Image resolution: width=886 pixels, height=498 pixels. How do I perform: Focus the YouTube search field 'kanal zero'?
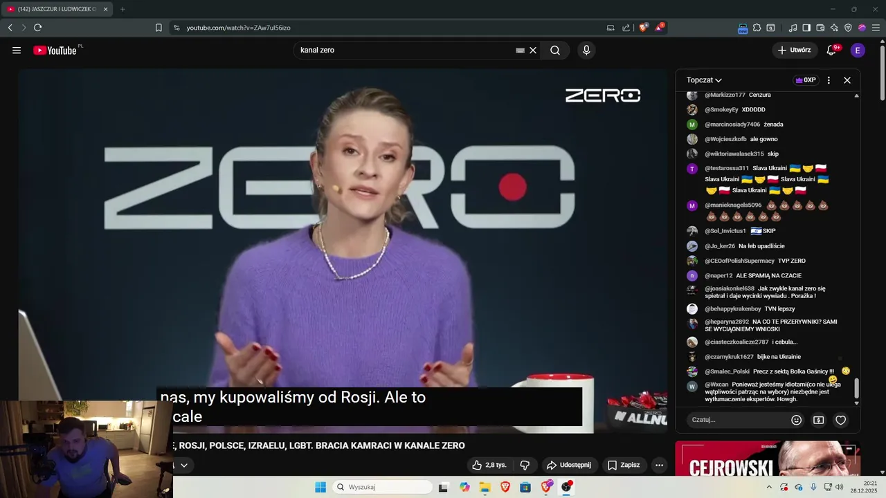[x=405, y=50]
